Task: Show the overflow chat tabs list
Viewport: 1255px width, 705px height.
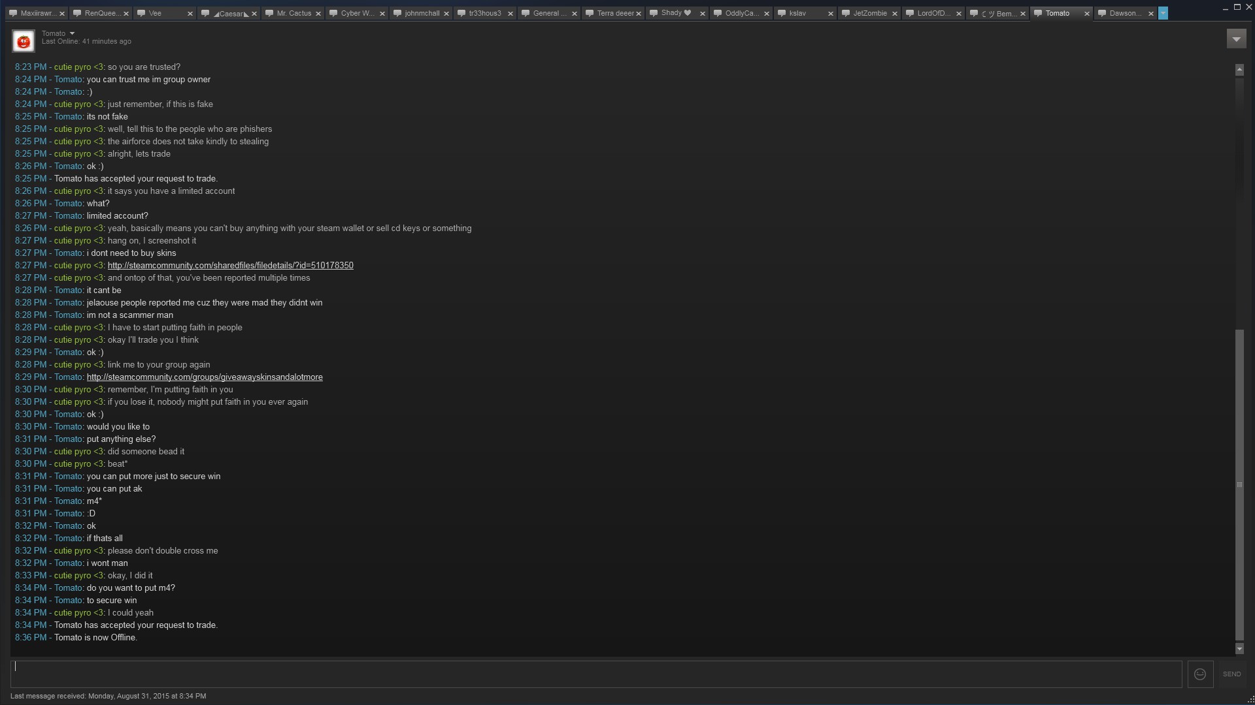Action: point(1163,13)
